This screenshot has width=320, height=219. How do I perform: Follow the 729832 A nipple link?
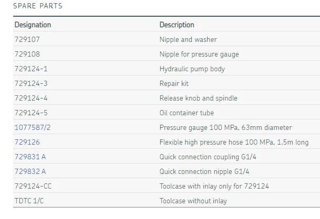30,171
